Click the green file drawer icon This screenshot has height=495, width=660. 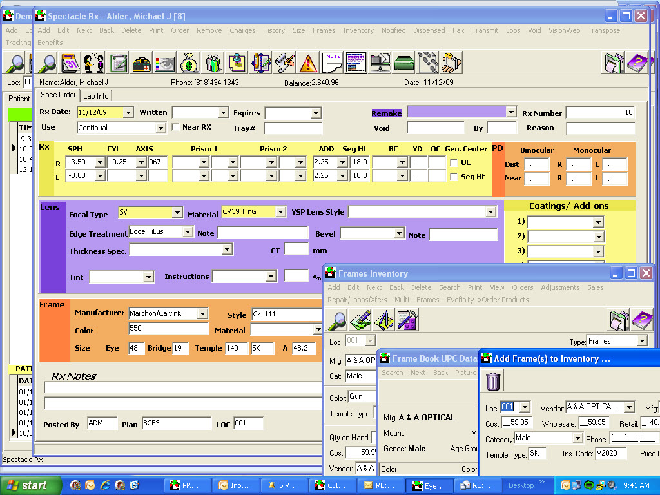click(403, 63)
